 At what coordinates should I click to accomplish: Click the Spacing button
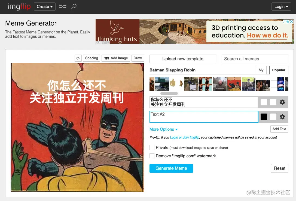tap(91, 58)
